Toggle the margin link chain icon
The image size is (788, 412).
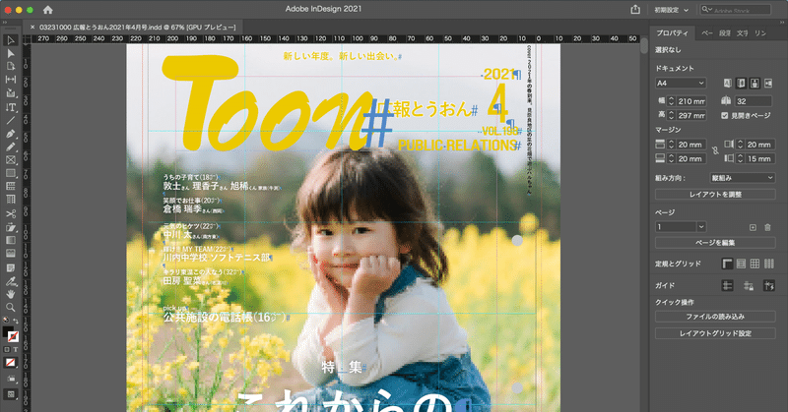coord(715,151)
